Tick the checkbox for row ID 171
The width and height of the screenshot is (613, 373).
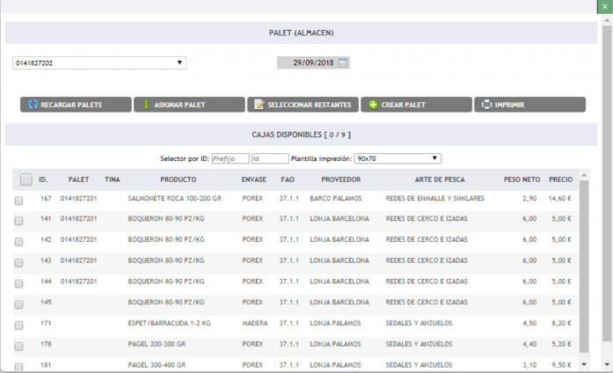point(19,325)
